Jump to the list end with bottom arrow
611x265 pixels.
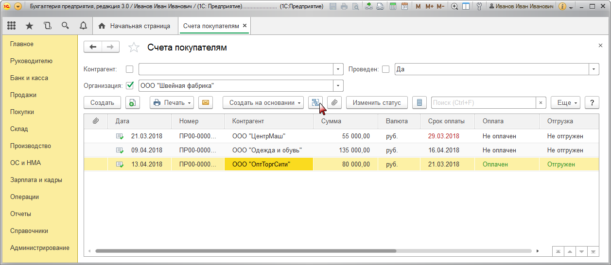click(593, 251)
